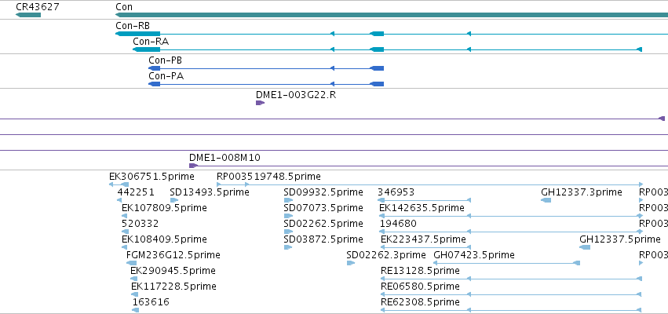Click the SD09932.5prime arrow glyph
Viewport: 668px width, 314px height.
pyautogui.click(x=288, y=200)
